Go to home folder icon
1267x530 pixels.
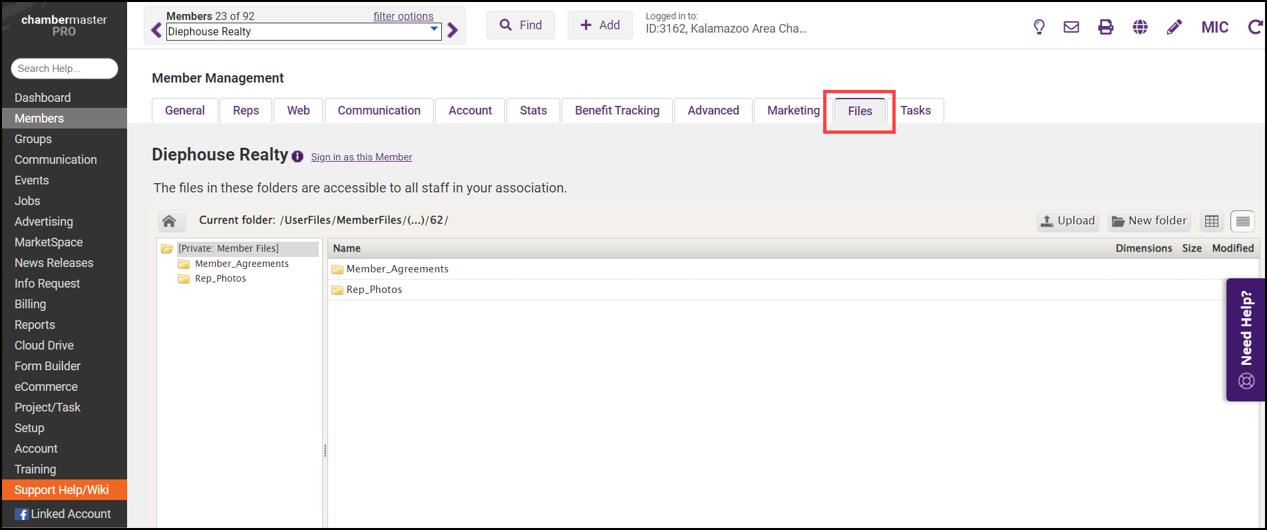click(x=169, y=221)
